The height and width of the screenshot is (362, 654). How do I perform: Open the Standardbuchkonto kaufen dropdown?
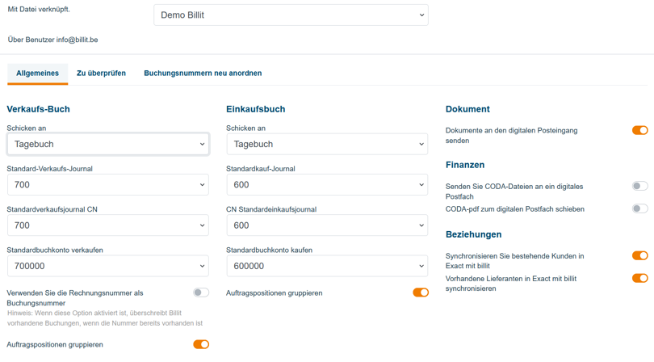click(x=327, y=266)
